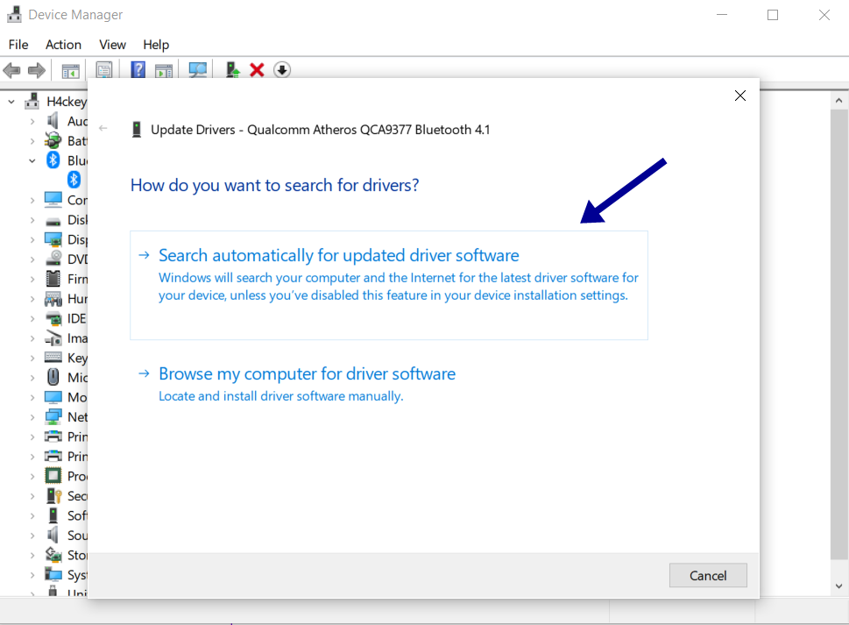Toggle the Show/Hide Console Tree toolbar icon

[x=70, y=70]
